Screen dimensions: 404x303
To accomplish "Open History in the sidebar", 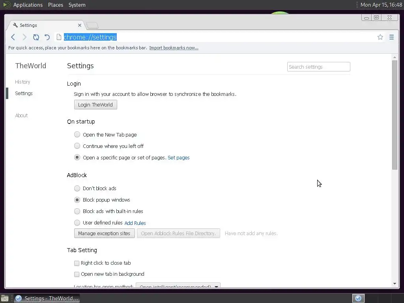I will click(x=22, y=82).
